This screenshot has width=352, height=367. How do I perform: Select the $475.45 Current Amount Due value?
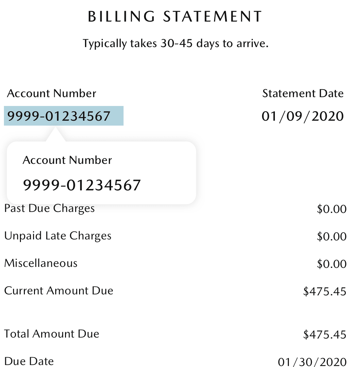325,291
